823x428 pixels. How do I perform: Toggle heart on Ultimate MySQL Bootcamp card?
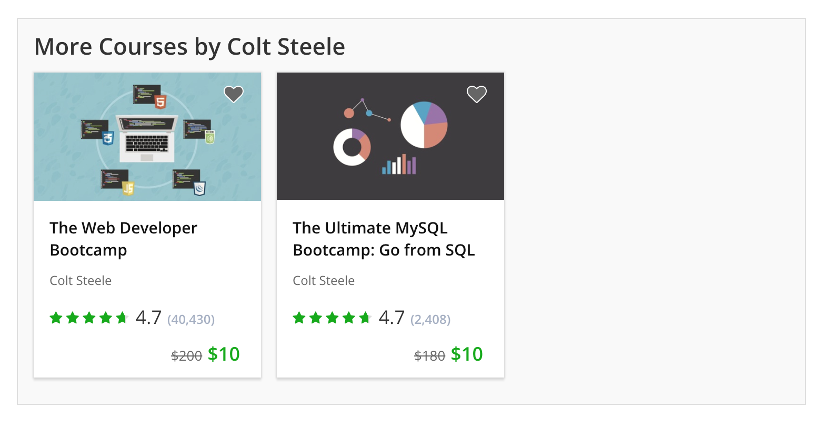pos(477,94)
